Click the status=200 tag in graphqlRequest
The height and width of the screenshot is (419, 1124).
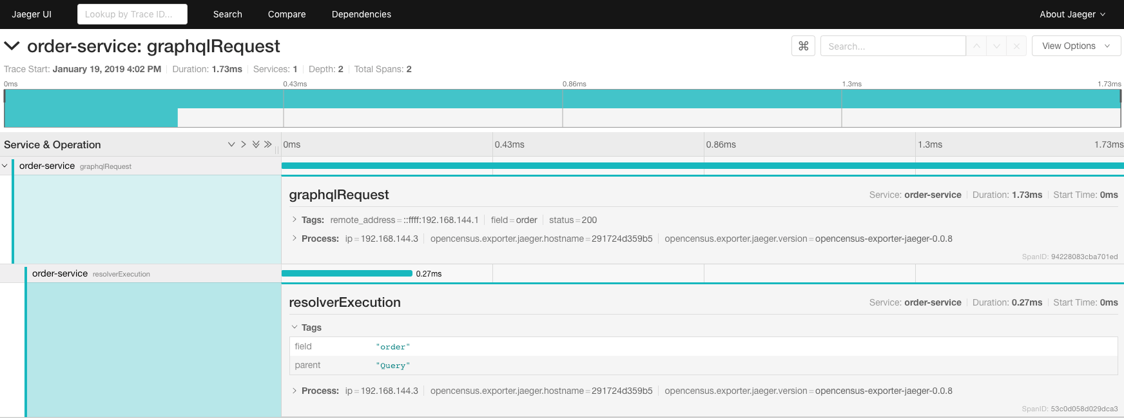click(573, 220)
